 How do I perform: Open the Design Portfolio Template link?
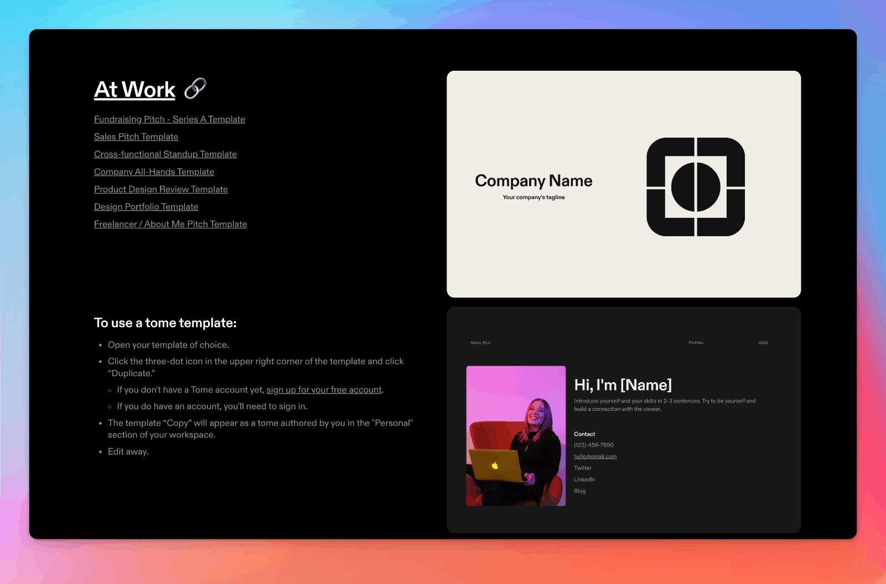pyautogui.click(x=146, y=207)
